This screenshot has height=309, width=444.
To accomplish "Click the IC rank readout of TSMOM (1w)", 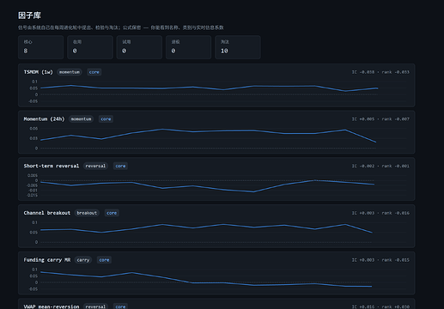I will 380,72.
